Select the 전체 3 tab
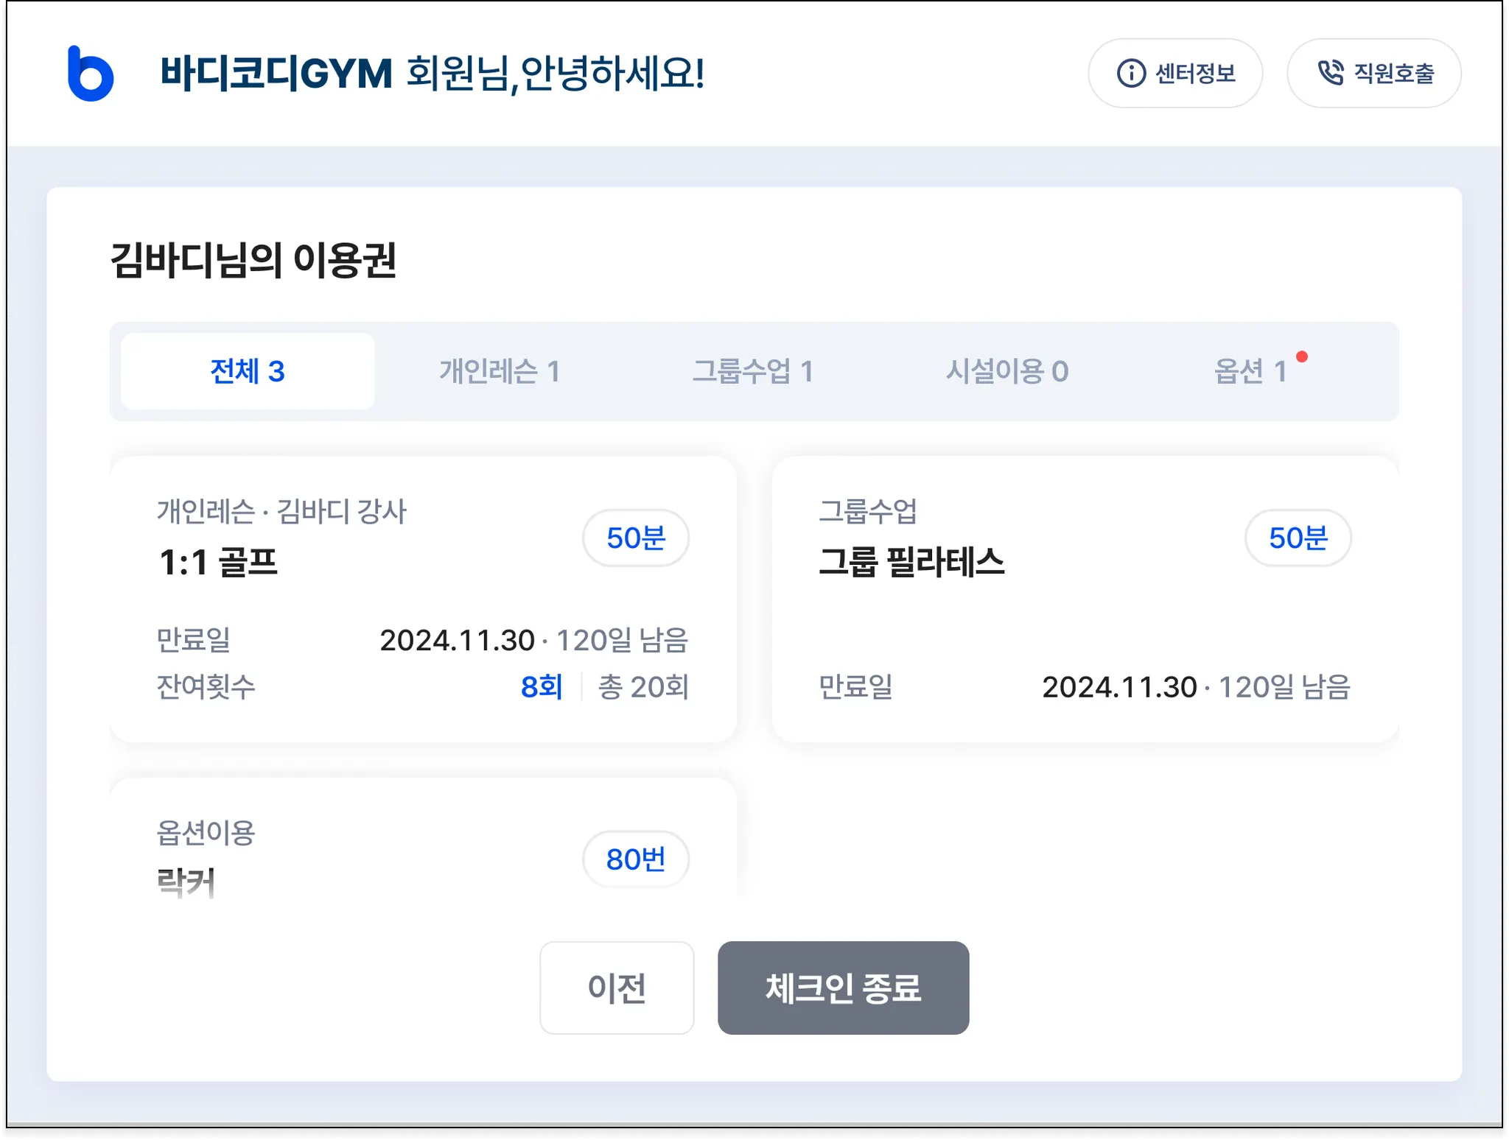This screenshot has width=1509, height=1140. [x=248, y=371]
